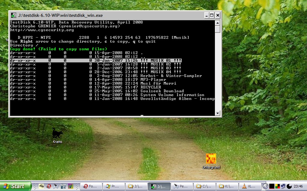Click the moon-shaped tray icon
The width and height of the screenshot is (307, 191).
pyautogui.click(x=289, y=186)
